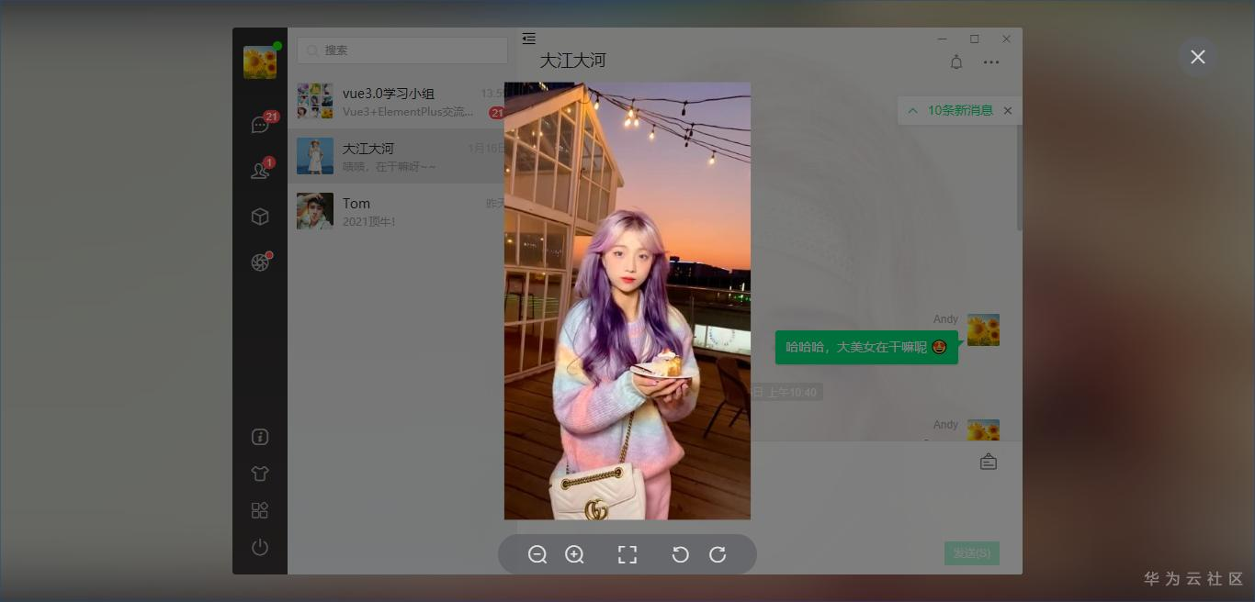View the photo at original full size
Screen dimensions: 1255x602
click(627, 554)
